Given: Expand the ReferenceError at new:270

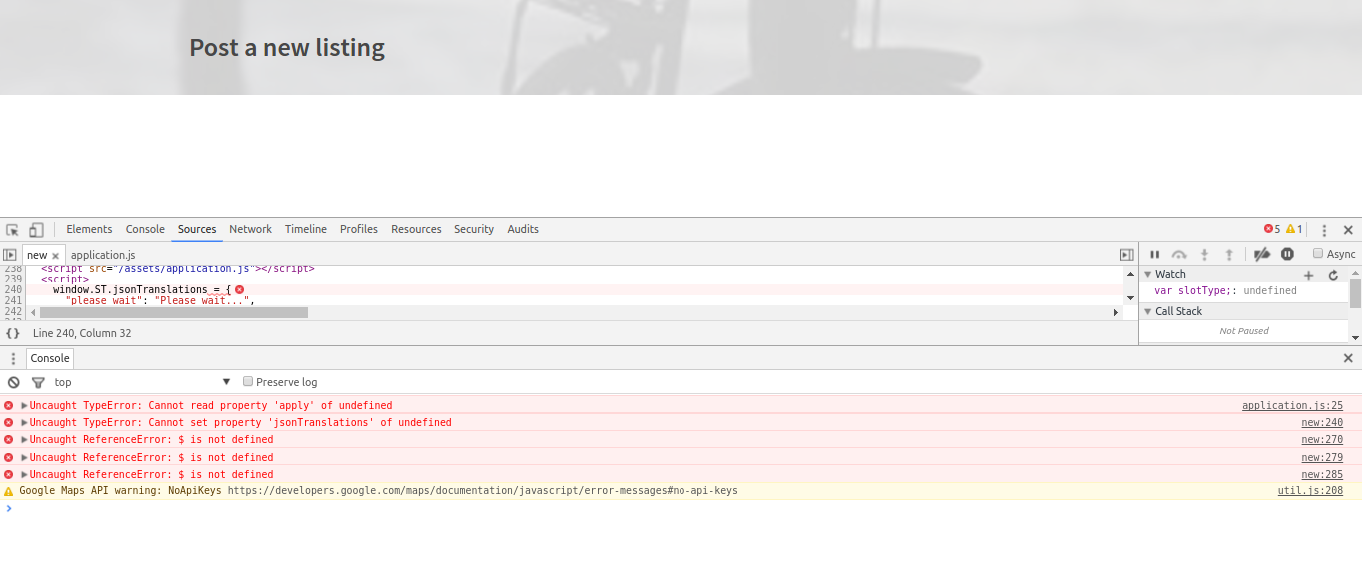Looking at the screenshot, I should [x=24, y=440].
